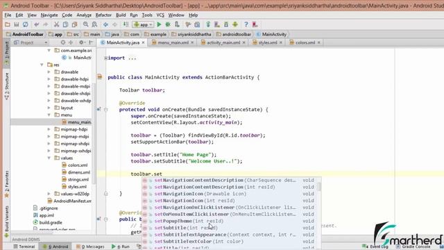Click the Cut scissors icon
The height and width of the screenshot is (250, 444).
(x=57, y=25)
